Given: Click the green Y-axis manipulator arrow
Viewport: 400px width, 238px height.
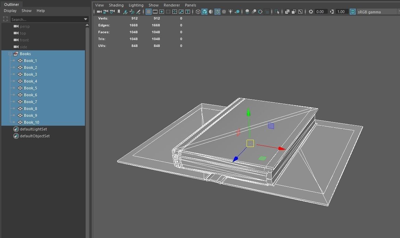Looking at the screenshot, I should tap(249, 112).
